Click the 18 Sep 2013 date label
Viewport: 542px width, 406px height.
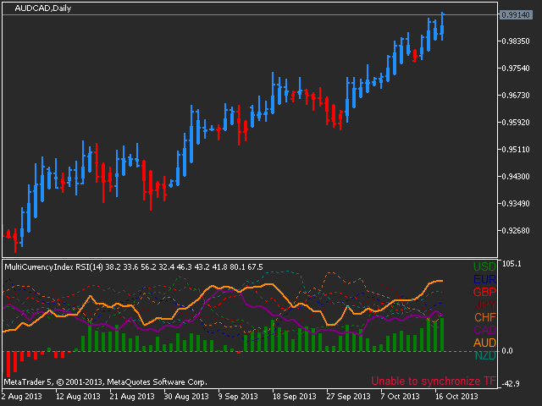[293, 396]
